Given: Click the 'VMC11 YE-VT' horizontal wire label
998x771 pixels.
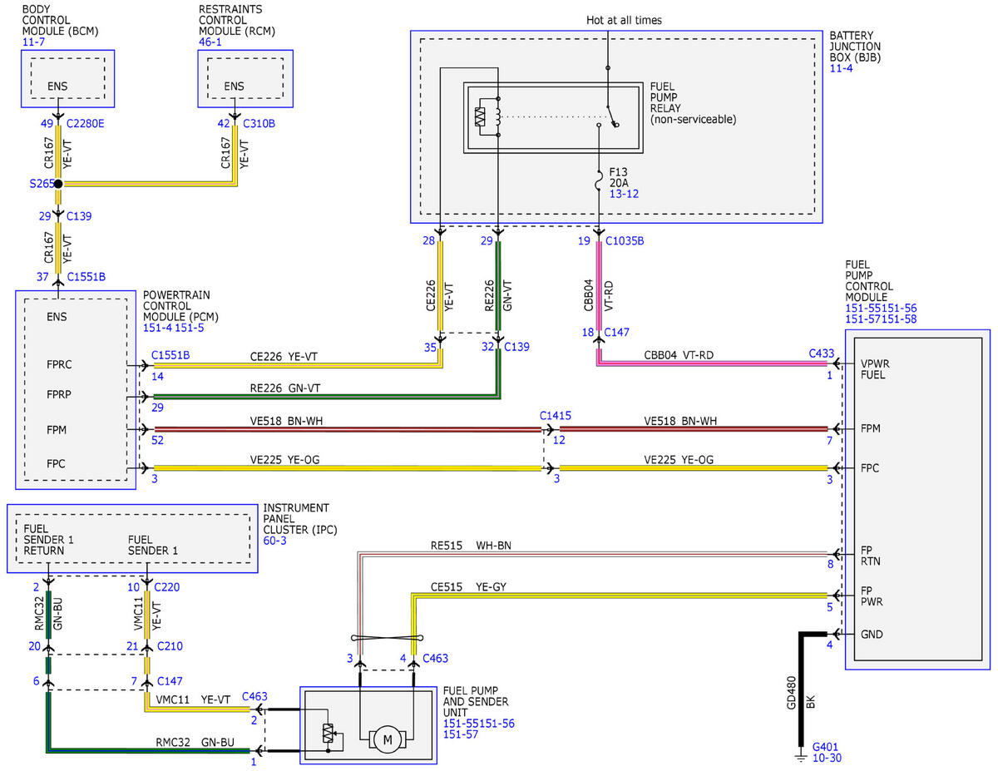Looking at the screenshot, I should click(193, 699).
